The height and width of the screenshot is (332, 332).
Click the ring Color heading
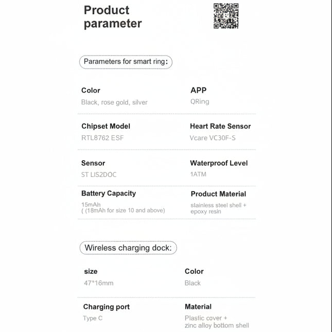[91, 90]
